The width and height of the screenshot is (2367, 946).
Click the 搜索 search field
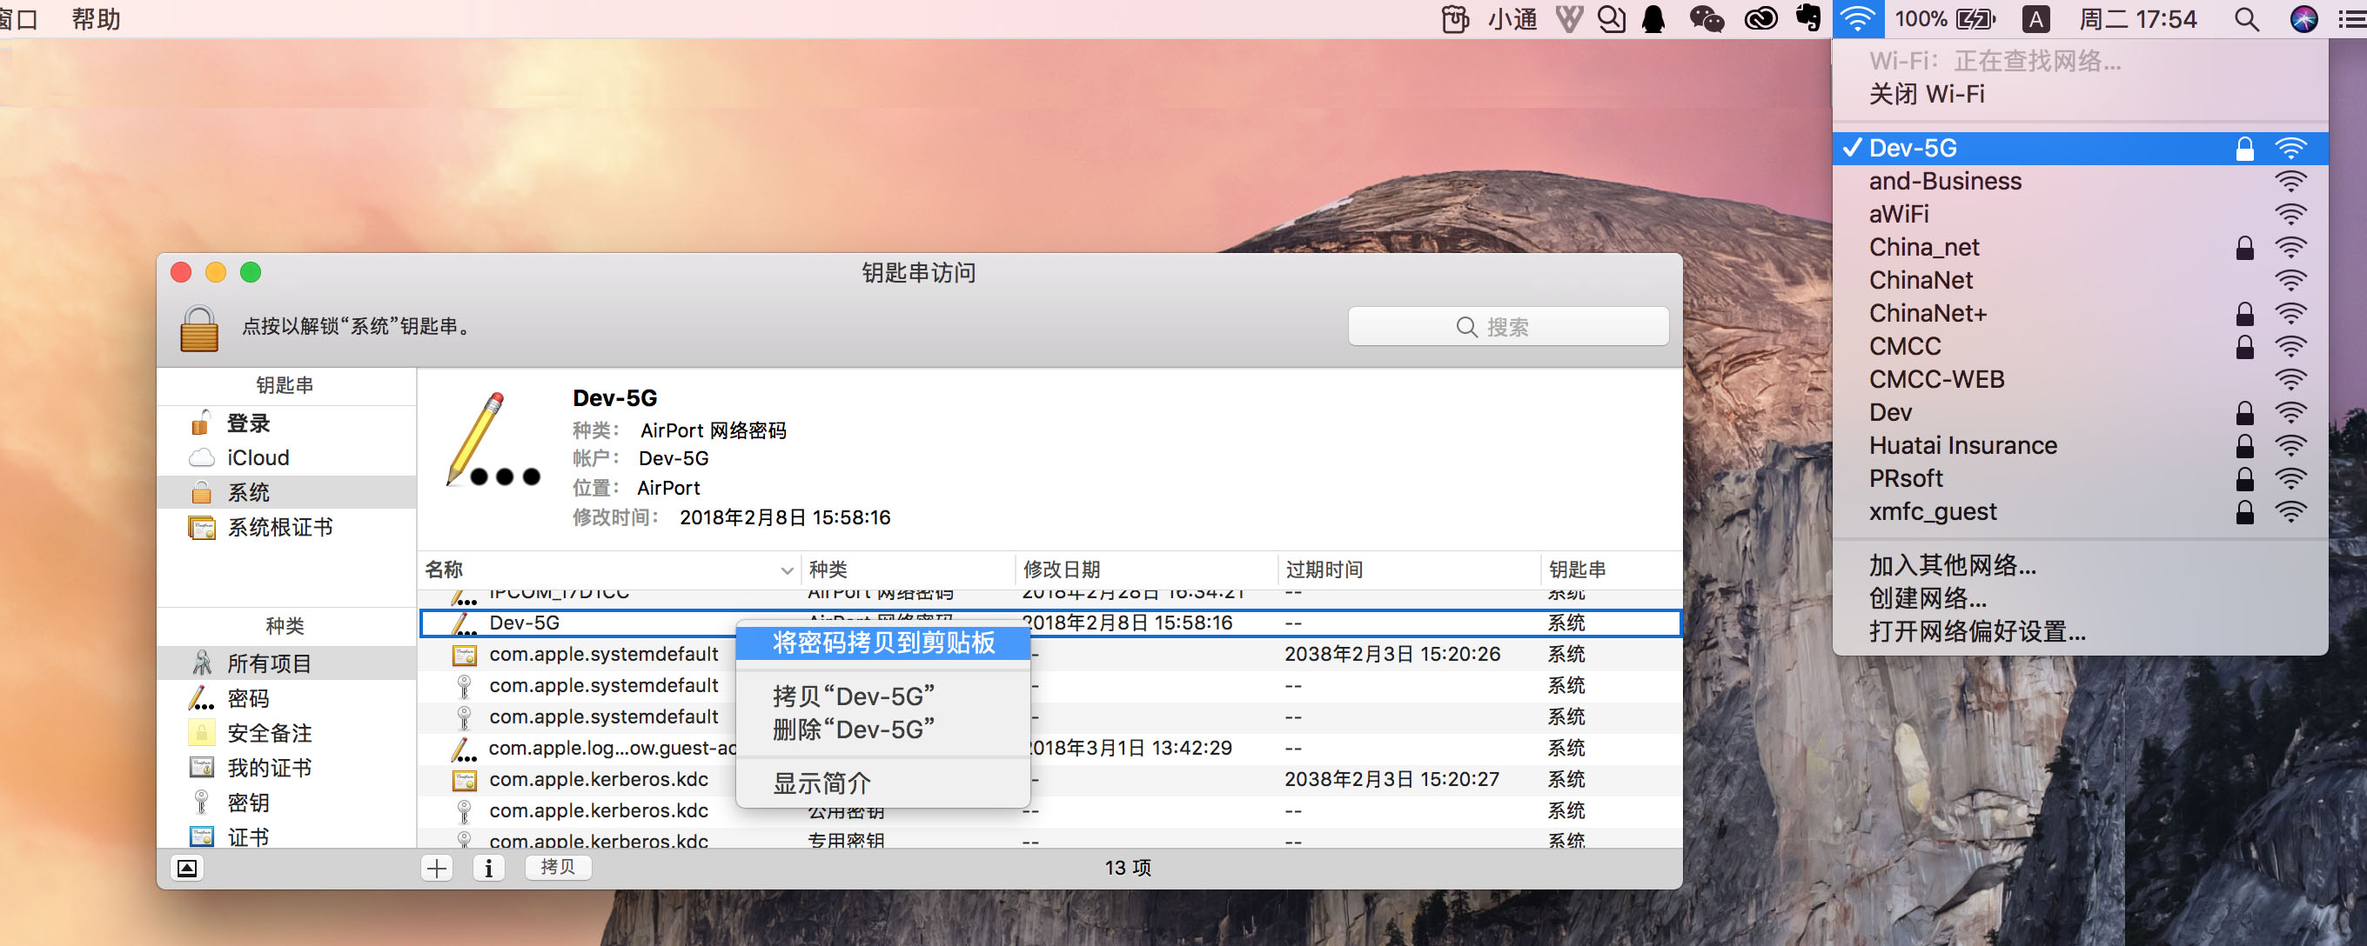[1507, 327]
